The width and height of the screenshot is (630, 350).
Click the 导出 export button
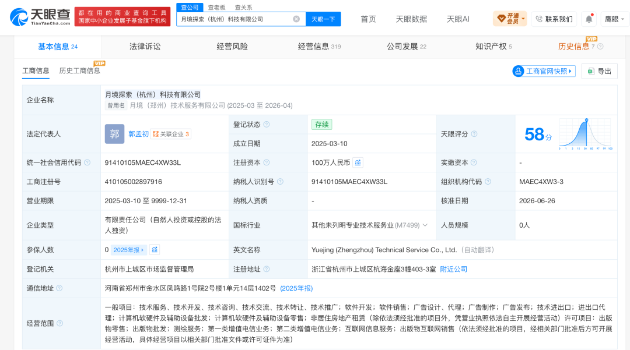pyautogui.click(x=600, y=71)
